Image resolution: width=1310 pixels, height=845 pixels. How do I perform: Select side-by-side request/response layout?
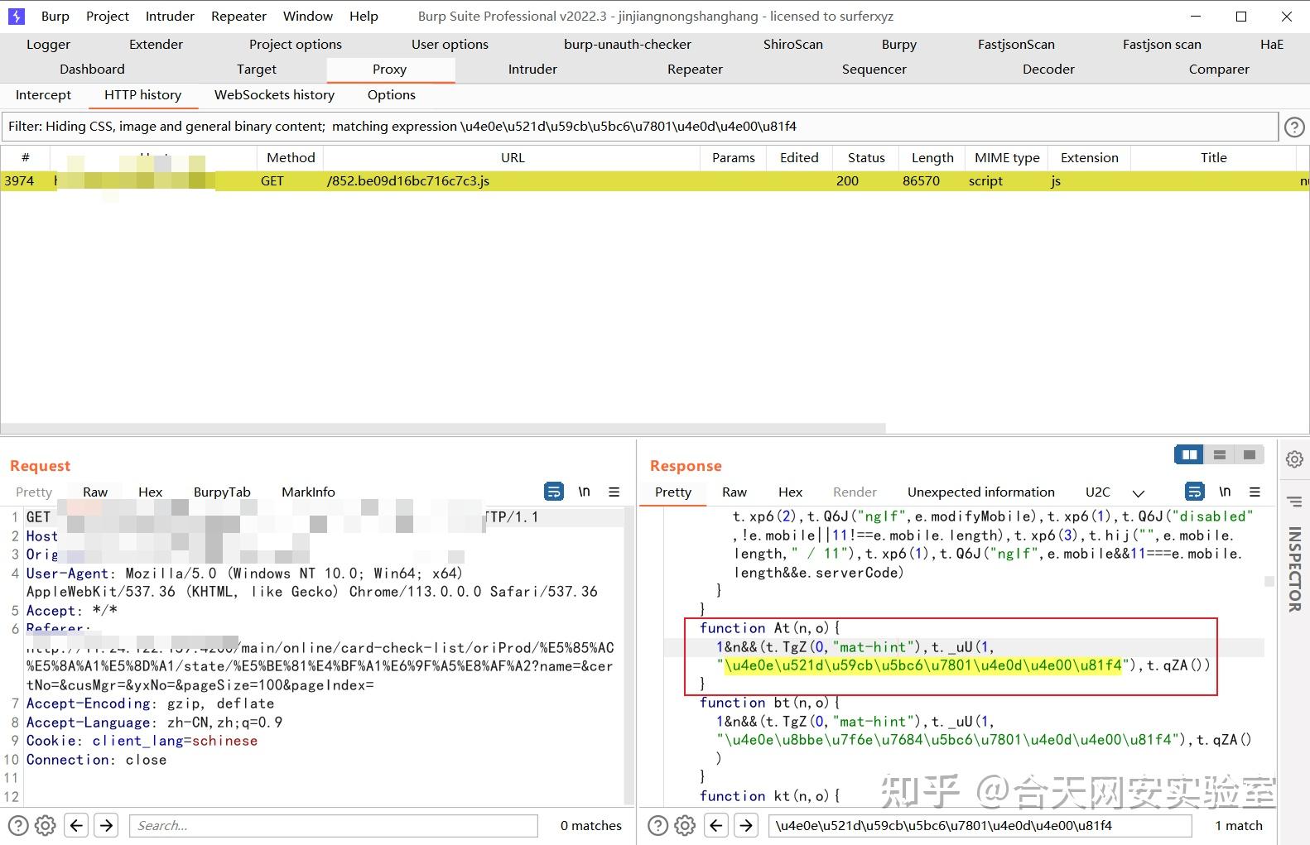(x=1189, y=454)
